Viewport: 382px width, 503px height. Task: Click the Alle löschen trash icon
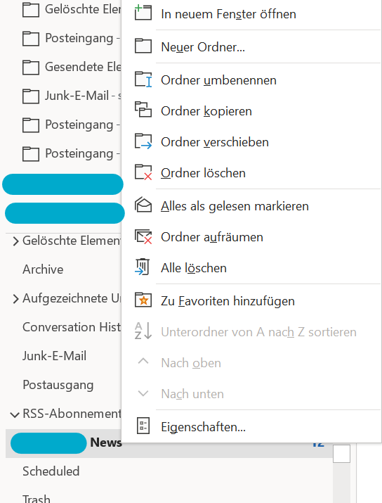coord(143,267)
